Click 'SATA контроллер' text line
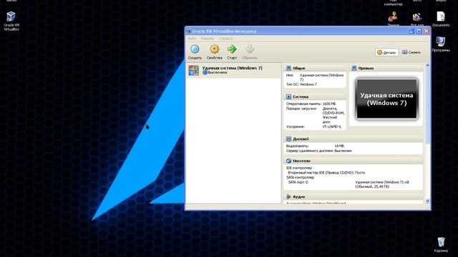The image size is (458, 257). 301,177
